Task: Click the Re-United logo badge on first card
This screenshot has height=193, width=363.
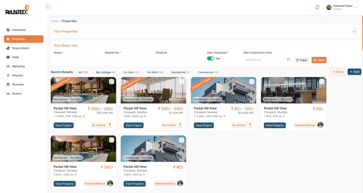Action: (110, 125)
